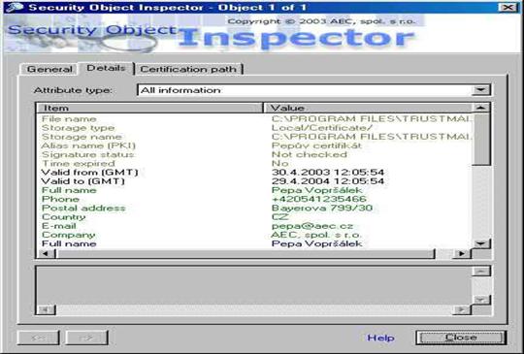524x354 pixels.
Task: Click the value Bayerova 799/30
Action: coord(322,209)
